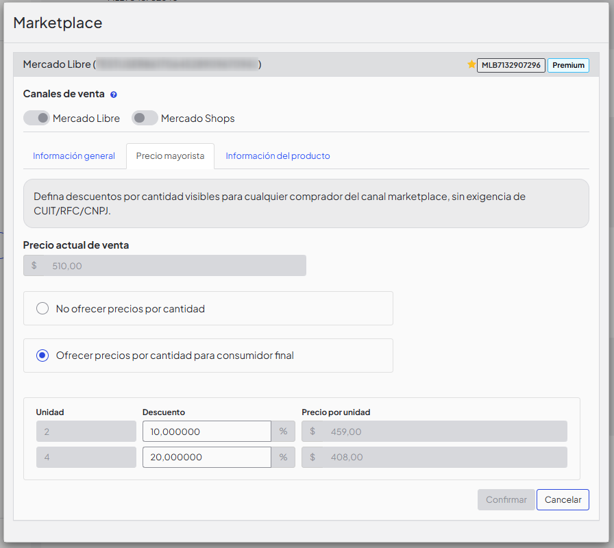Click the 459,00 price per unit field

[x=434, y=432]
